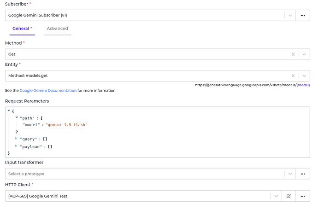Open the Subscriber dropdown chevron
Image resolution: width=318 pixels, height=204 pixels.
(290, 15)
